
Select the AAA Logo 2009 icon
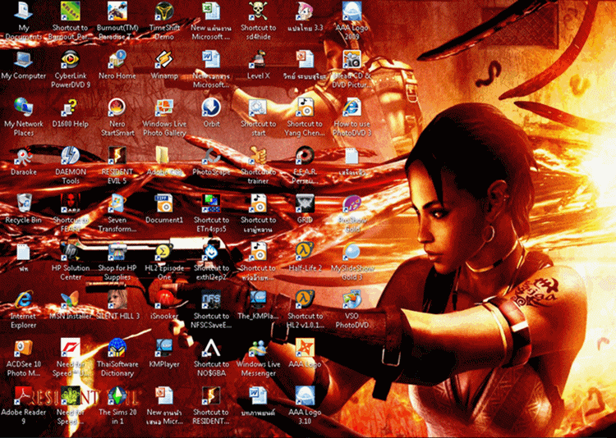point(352,11)
